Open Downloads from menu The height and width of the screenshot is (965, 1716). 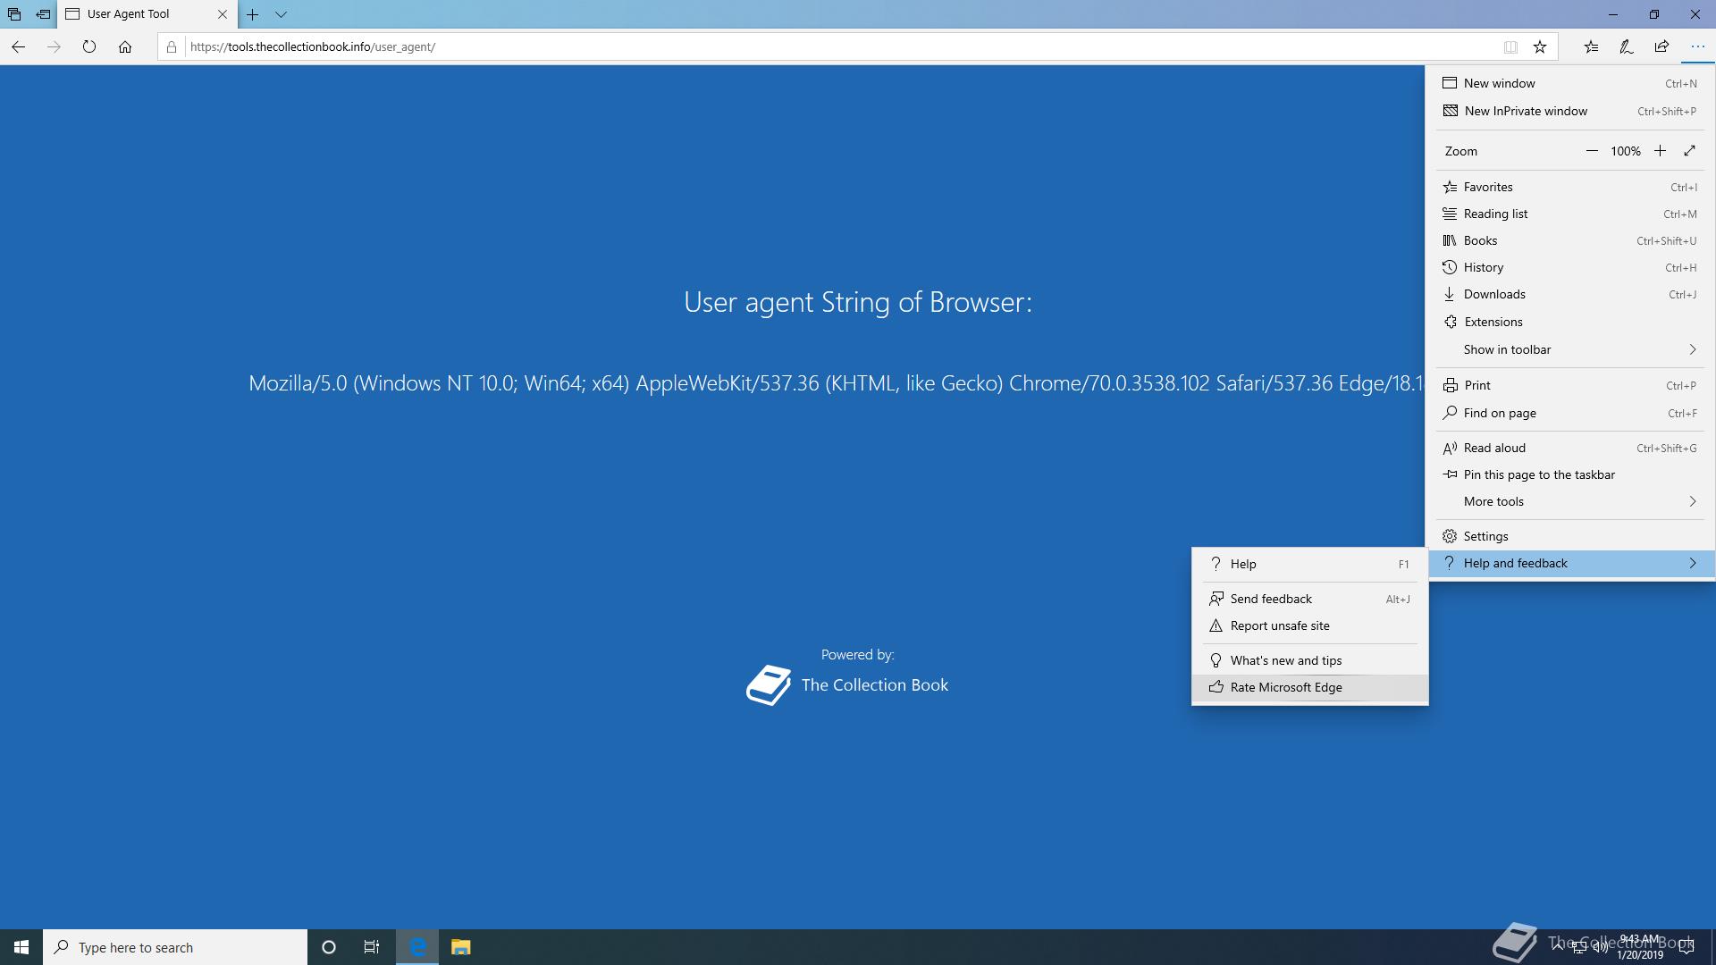(x=1570, y=294)
